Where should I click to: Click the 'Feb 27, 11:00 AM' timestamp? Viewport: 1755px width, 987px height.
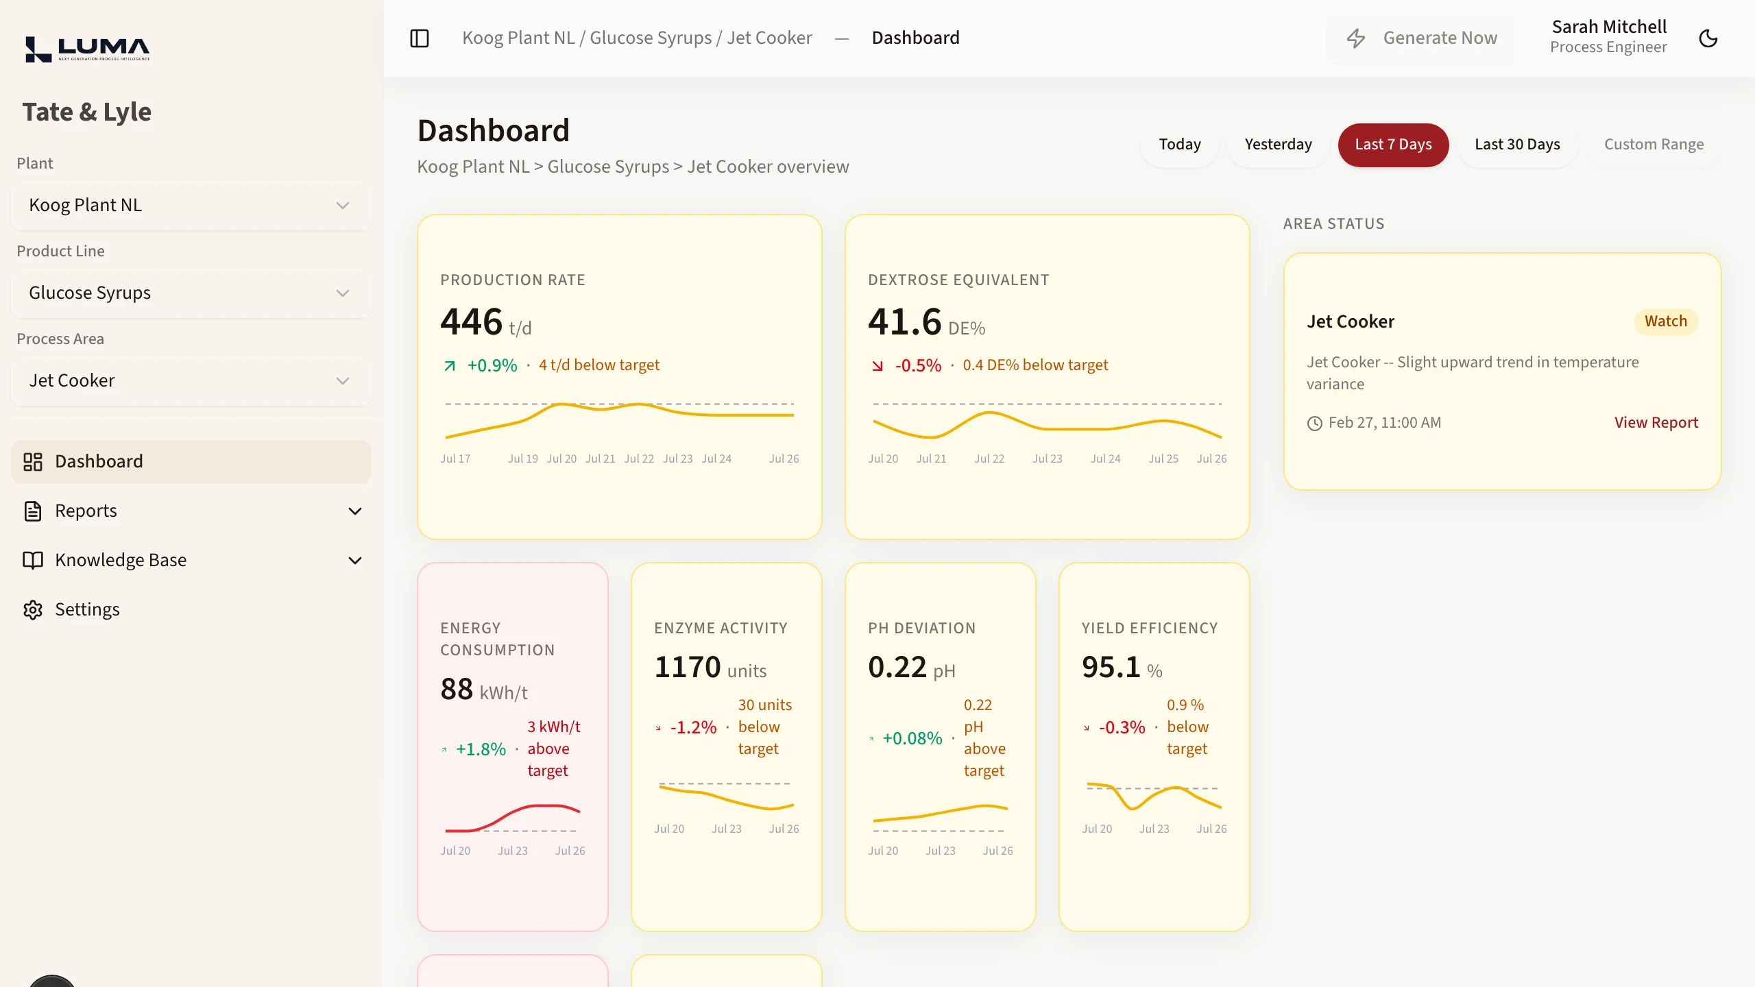[x=1385, y=423]
